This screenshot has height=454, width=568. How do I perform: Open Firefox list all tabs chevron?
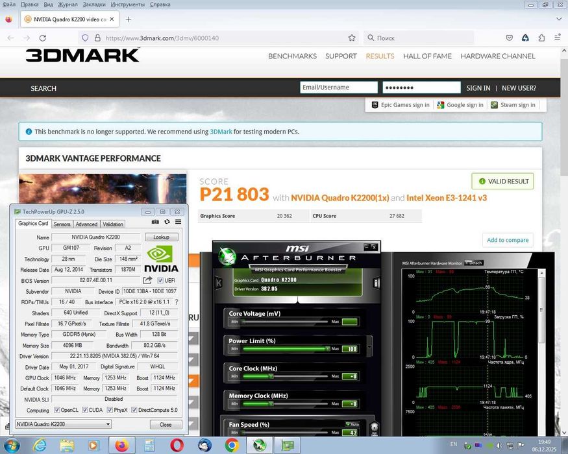pos(558,19)
